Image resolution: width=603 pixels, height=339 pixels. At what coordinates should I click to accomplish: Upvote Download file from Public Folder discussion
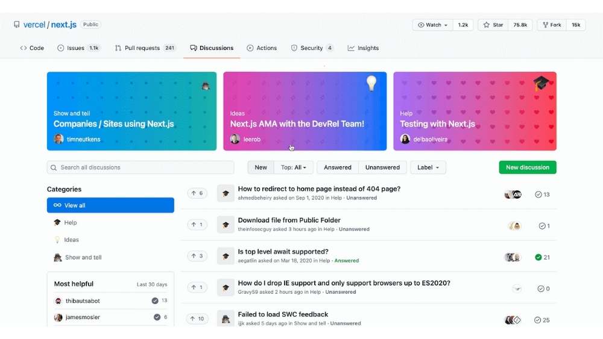(197, 225)
